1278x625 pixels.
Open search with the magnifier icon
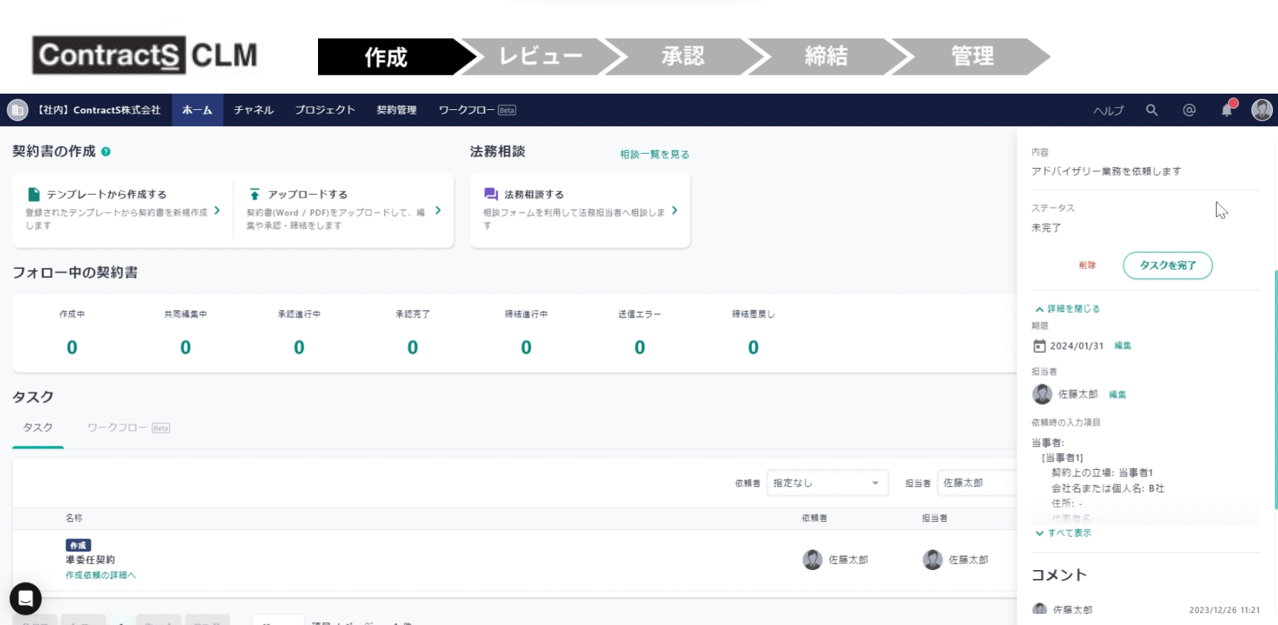point(1152,110)
